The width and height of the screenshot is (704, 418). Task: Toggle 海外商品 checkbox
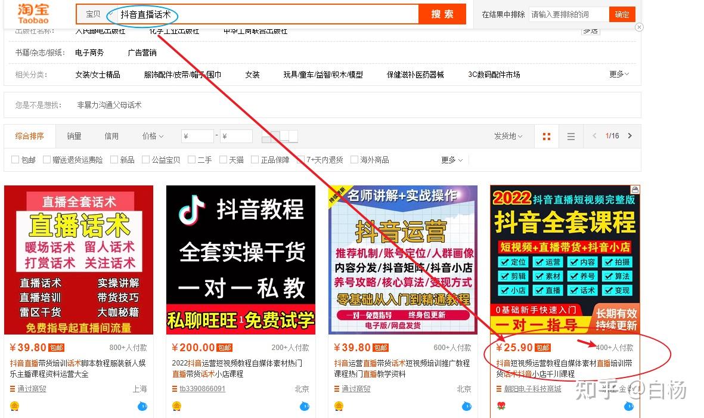[354, 159]
